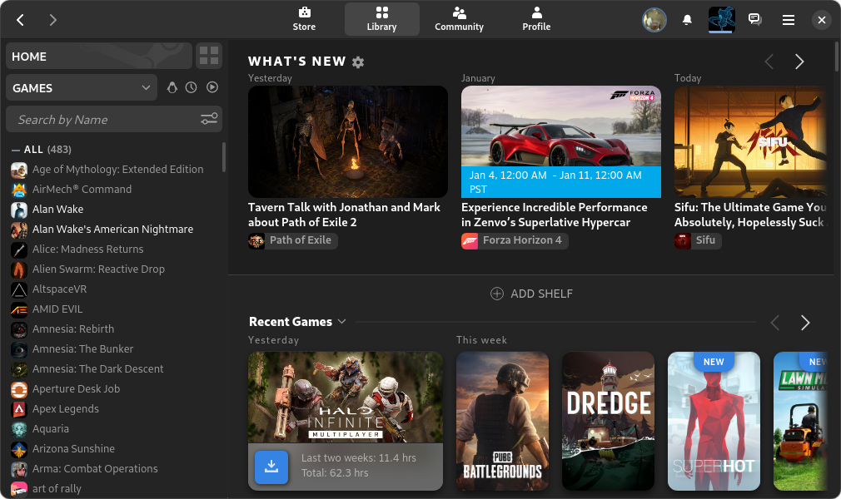Toggle sort by recent activity clock icon

(192, 87)
